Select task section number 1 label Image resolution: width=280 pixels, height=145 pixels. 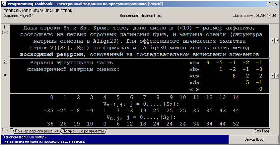pos(5,27)
